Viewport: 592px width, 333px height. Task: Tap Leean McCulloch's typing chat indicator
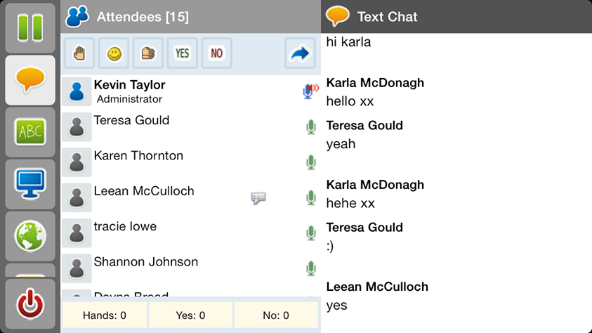pos(258,198)
